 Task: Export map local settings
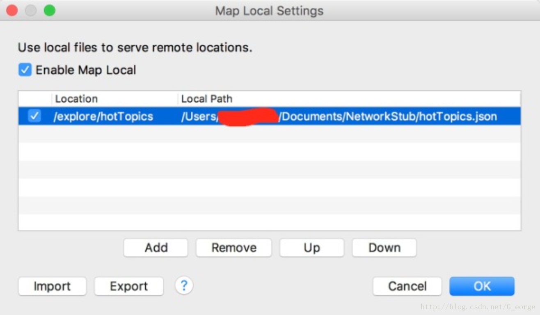point(129,286)
